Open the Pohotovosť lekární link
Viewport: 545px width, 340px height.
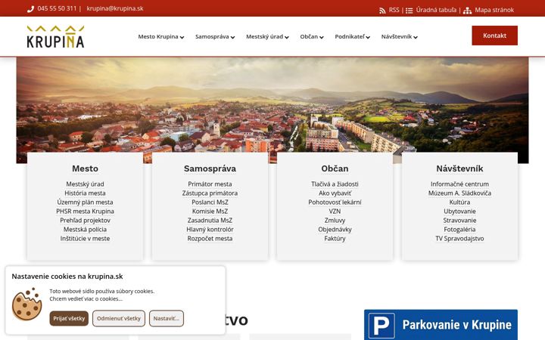tap(335, 202)
